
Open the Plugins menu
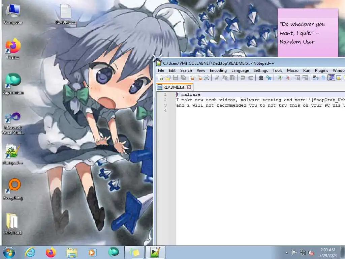pyautogui.click(x=321, y=70)
